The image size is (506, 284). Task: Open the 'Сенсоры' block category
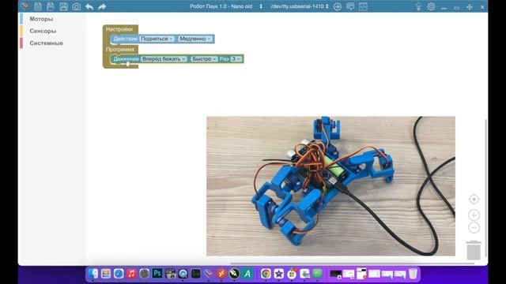pyautogui.click(x=43, y=31)
